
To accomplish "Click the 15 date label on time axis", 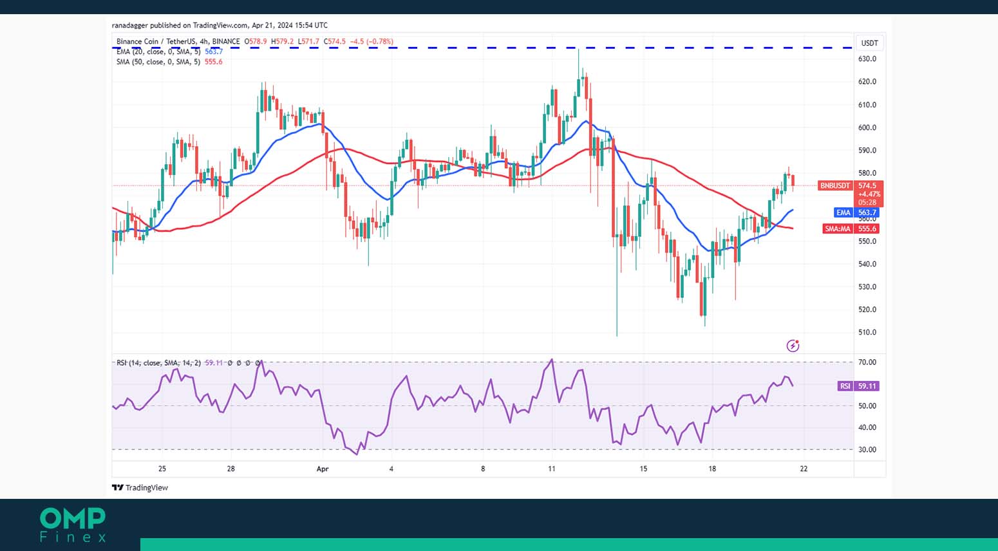I will (643, 469).
